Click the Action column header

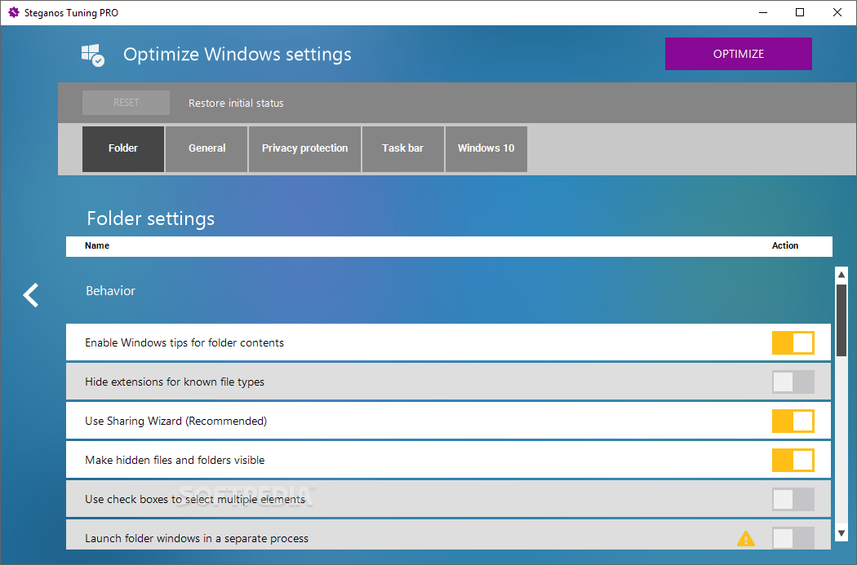[x=785, y=245]
